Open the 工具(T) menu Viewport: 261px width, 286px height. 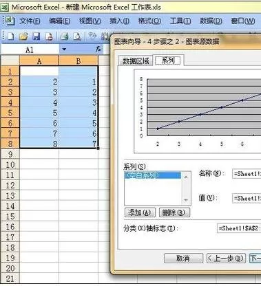pyautogui.click(x=180, y=21)
